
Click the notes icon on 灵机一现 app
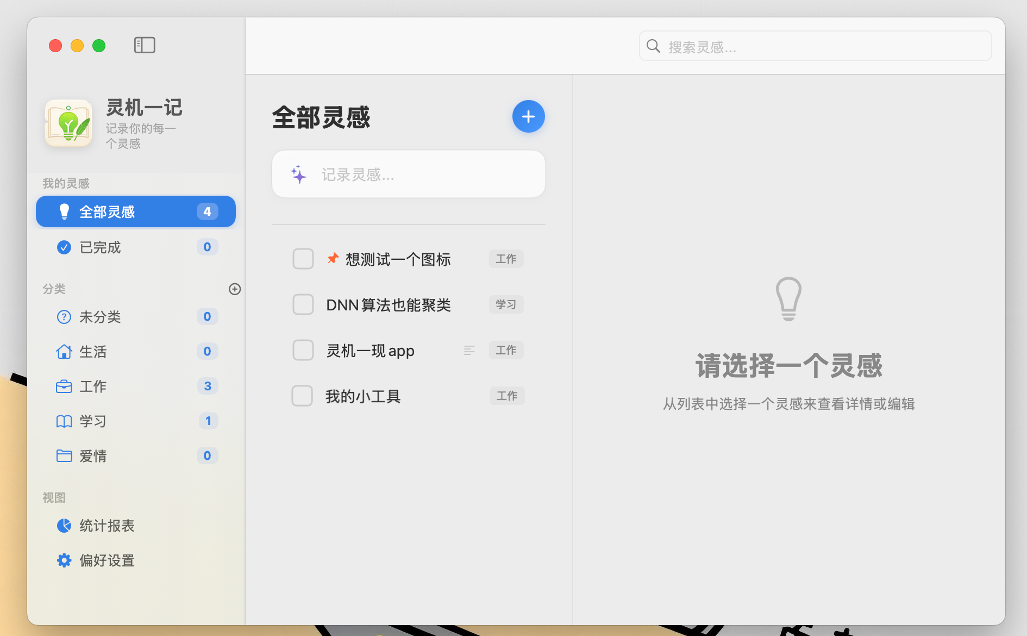tap(469, 351)
